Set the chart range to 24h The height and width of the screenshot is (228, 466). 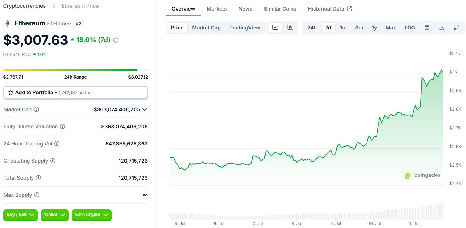pyautogui.click(x=312, y=28)
